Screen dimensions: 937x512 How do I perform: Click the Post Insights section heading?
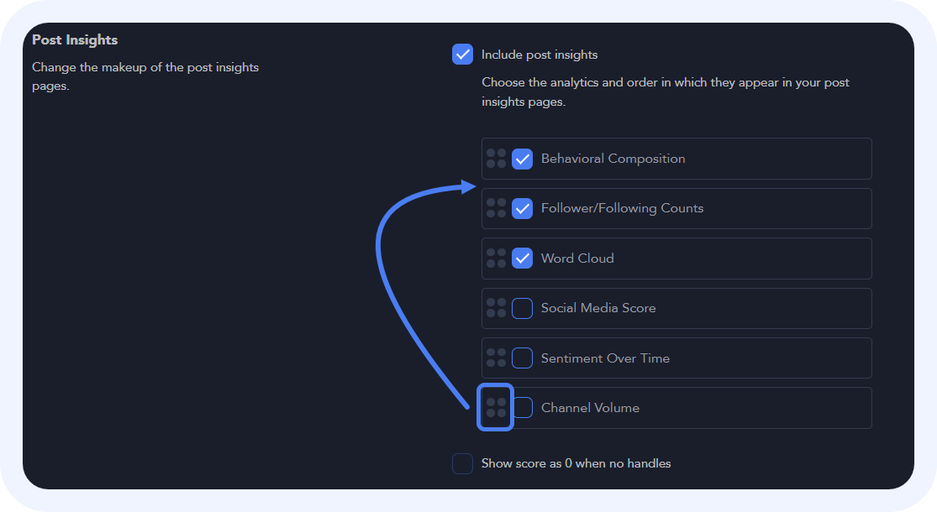[75, 39]
